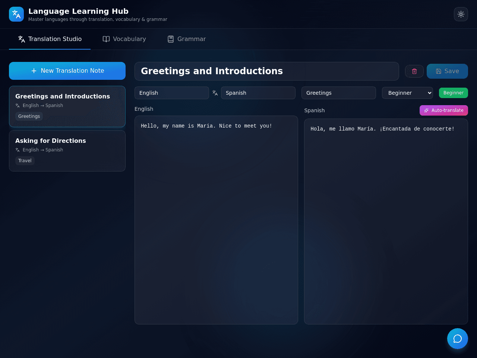Image resolution: width=477 pixels, height=358 pixels.
Task: Open the Beginner difficulty dropdown
Action: [407, 93]
